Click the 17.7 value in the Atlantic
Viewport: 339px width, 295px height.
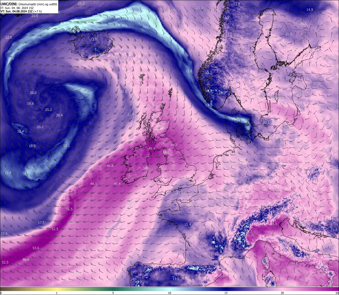pyautogui.click(x=41, y=223)
